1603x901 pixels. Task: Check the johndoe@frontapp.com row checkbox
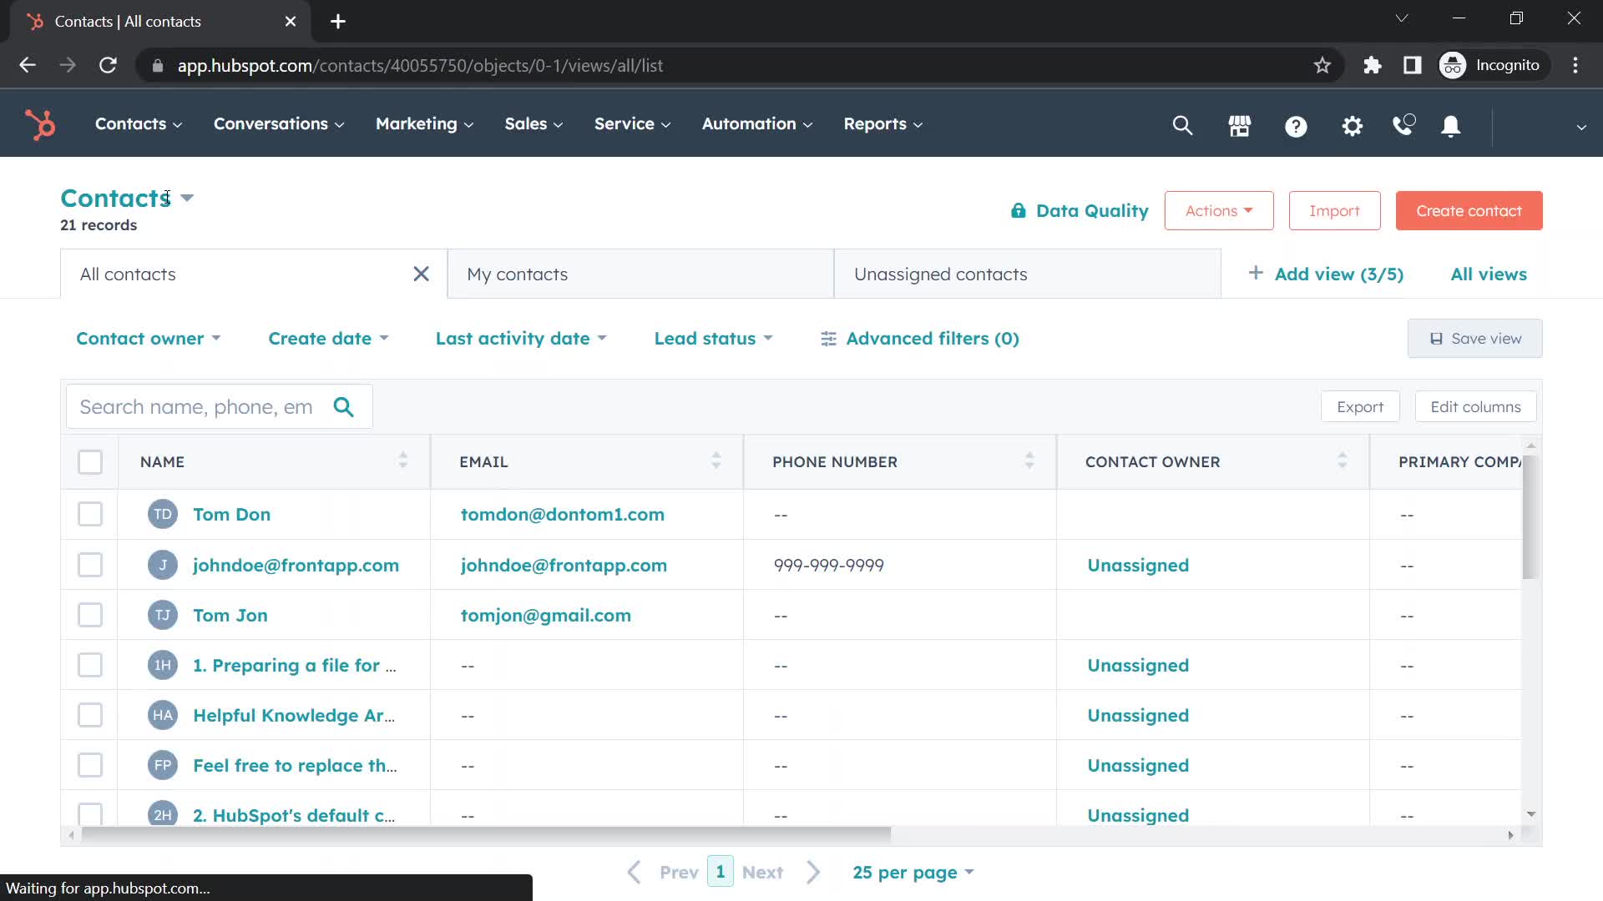90,565
